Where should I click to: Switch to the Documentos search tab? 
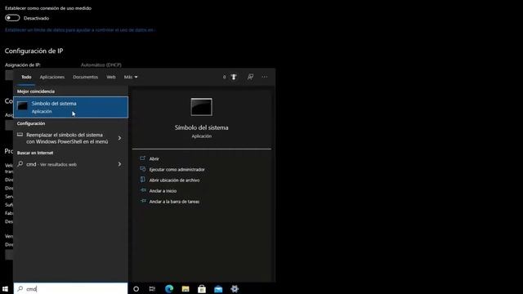click(x=85, y=77)
